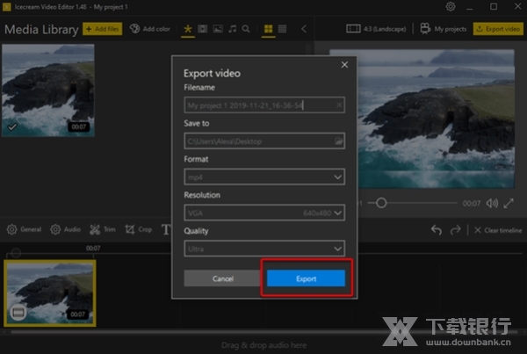
Task: Clear the filename with the X icon
Action: pyautogui.click(x=338, y=105)
